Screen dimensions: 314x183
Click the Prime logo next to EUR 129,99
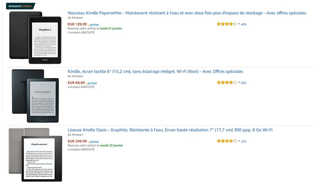[93, 25]
